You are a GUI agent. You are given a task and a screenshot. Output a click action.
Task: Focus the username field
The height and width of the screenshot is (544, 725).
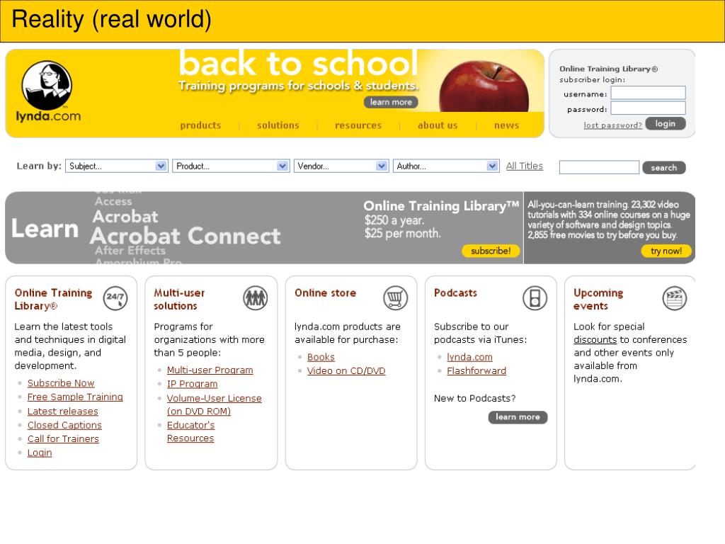[x=649, y=93]
